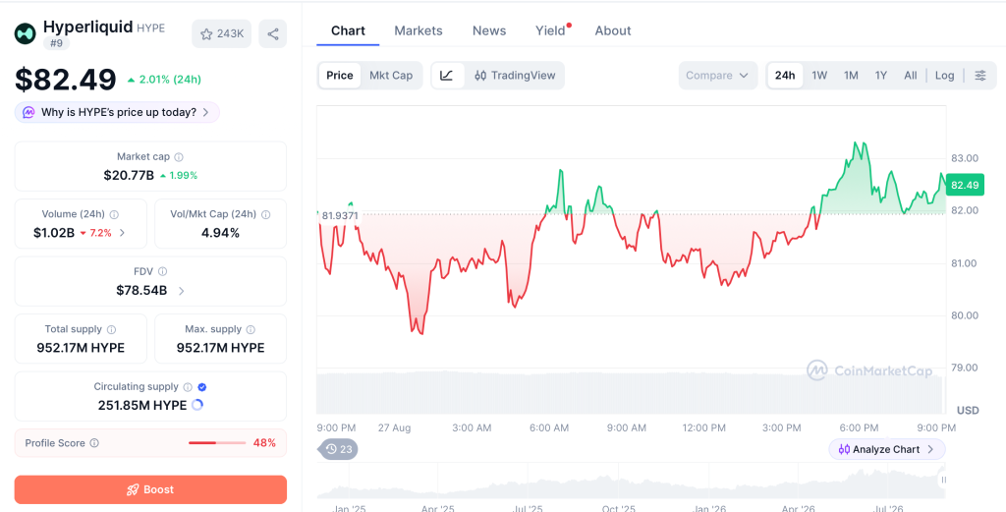Click the AI icon in the price question chip
This screenshot has height=512, width=1006.
(x=28, y=112)
